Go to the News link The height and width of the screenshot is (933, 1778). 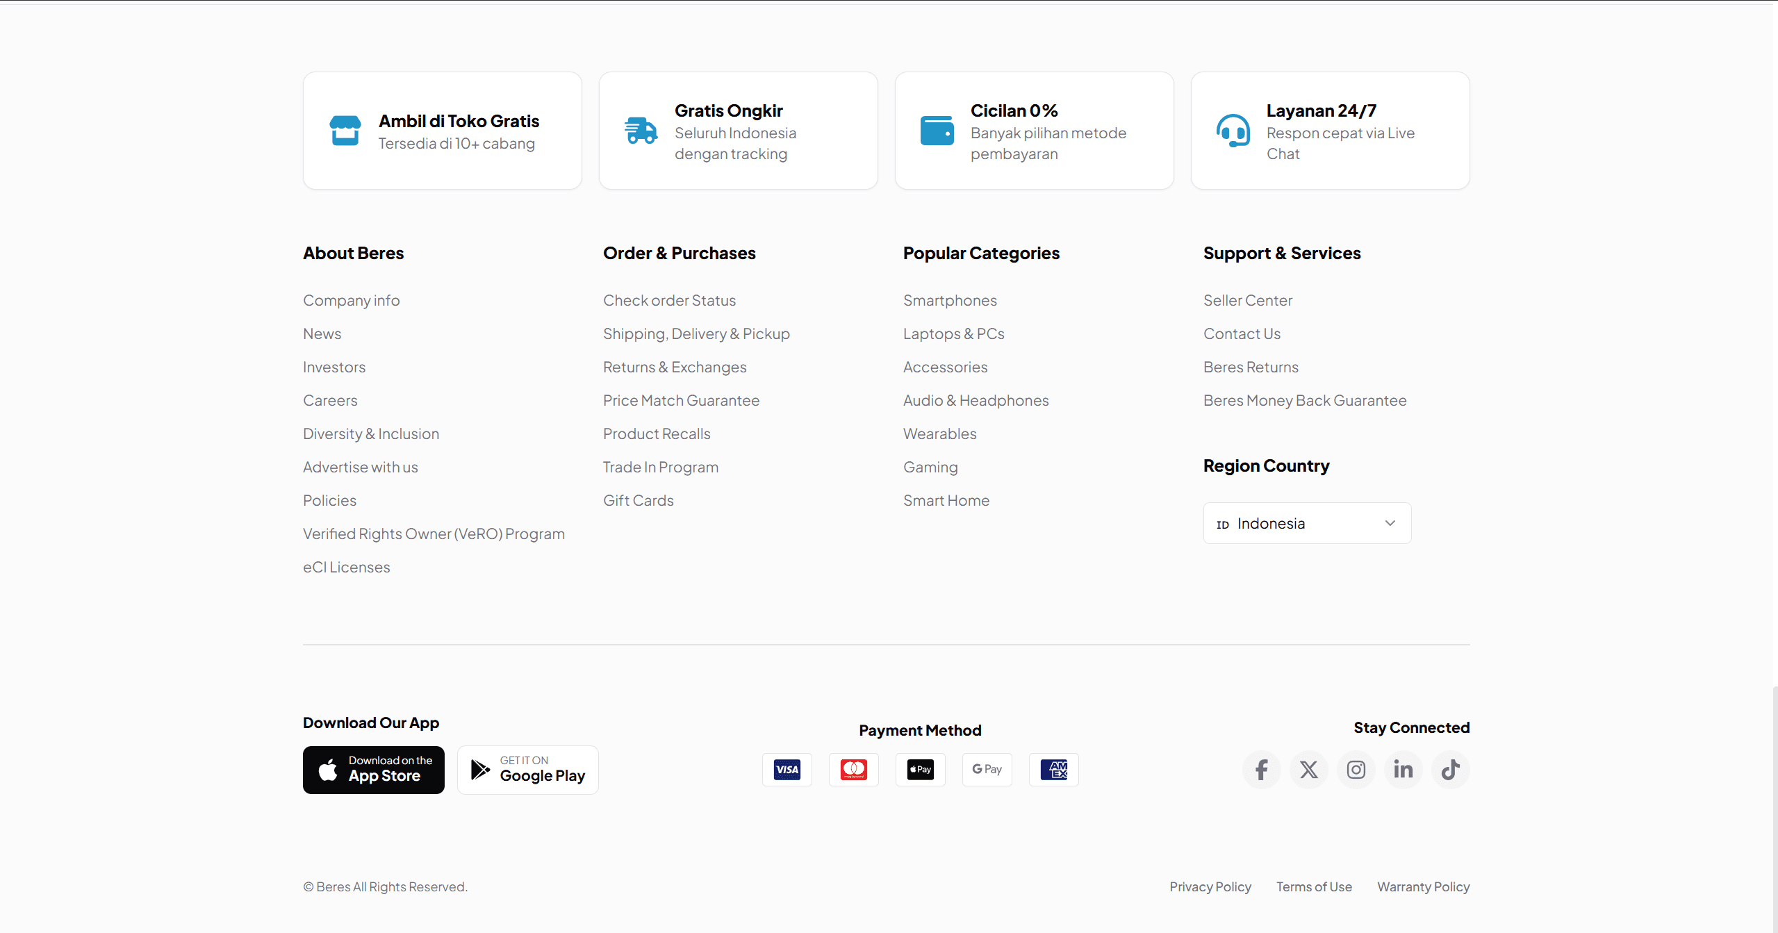pos(322,334)
